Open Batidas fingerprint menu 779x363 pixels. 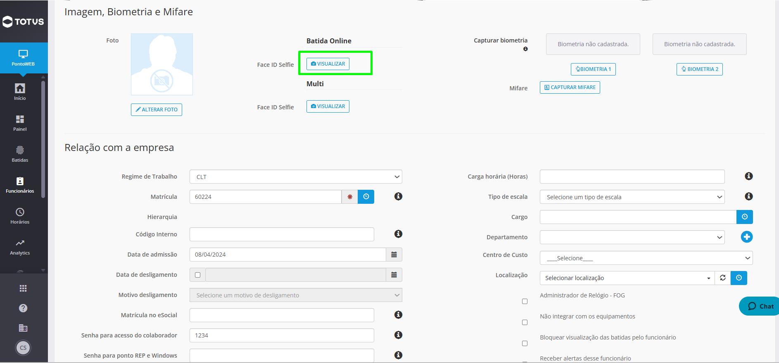[20, 154]
